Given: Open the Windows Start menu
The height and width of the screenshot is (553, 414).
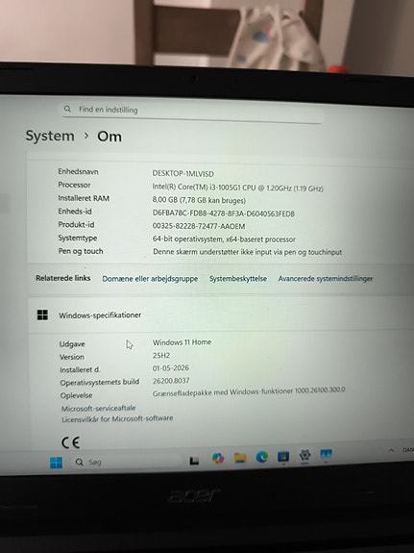Looking at the screenshot, I should [x=56, y=462].
